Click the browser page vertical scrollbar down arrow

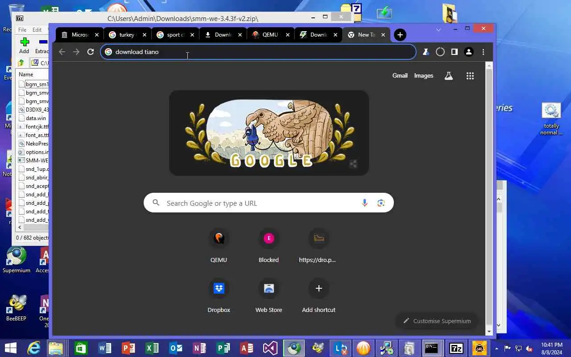pos(489,332)
